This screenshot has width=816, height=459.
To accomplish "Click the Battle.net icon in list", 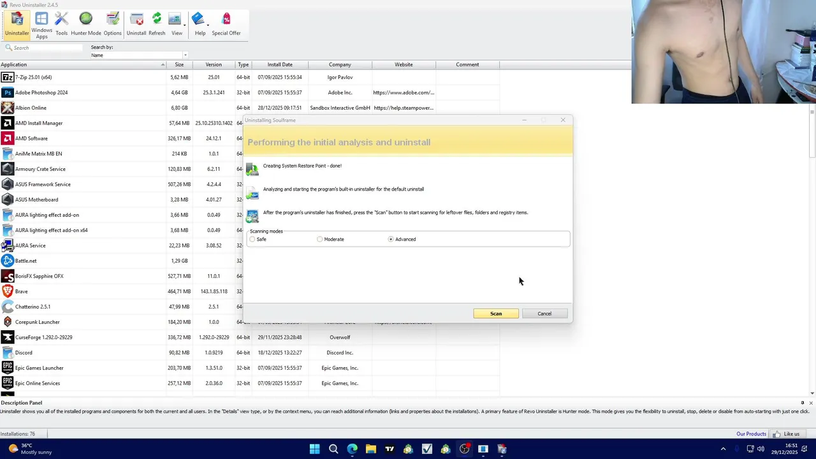I will click(7, 261).
